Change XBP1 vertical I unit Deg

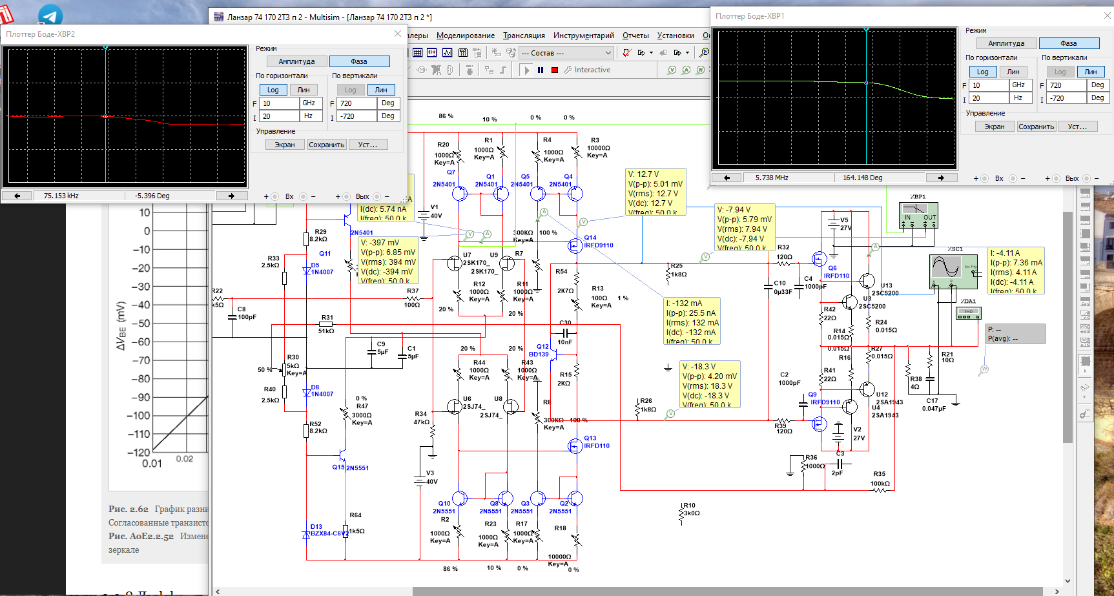[1099, 98]
